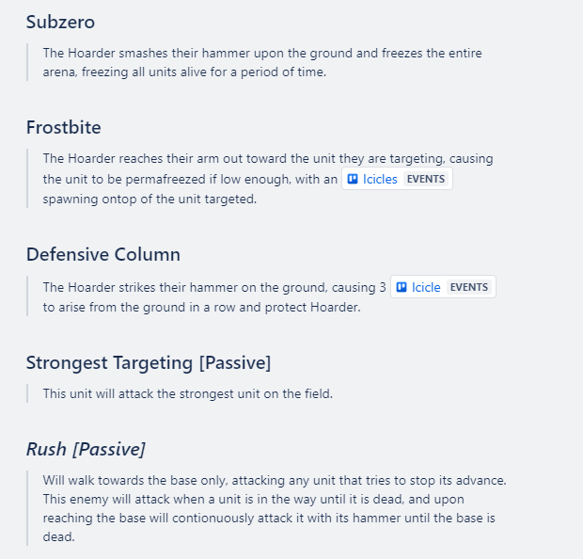Select the Frostbite heading

coord(64,127)
